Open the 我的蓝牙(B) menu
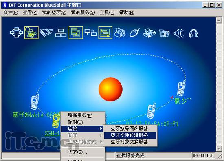This screenshot has height=161, width=224. point(54,13)
